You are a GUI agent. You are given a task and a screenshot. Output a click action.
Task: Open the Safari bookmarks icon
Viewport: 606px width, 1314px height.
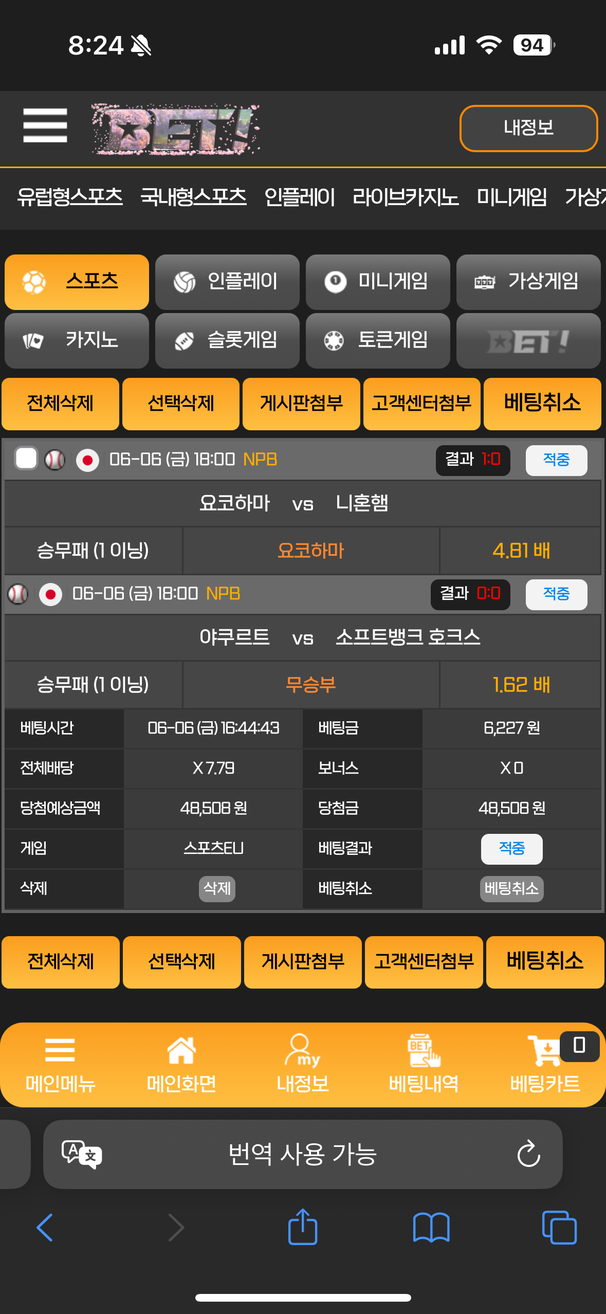431,1228
